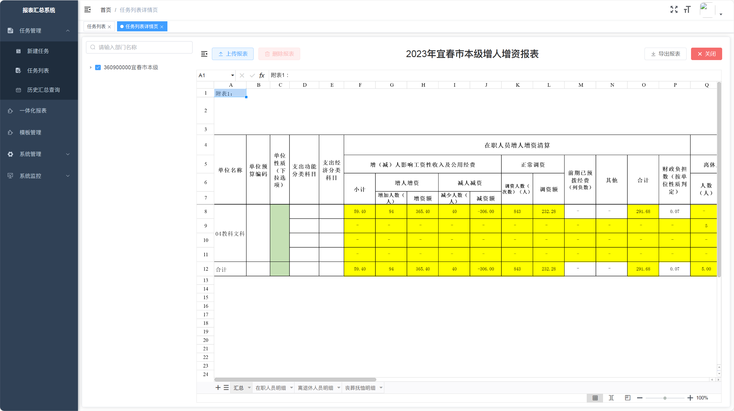Toggle the department tree panel icon
Image resolution: width=734 pixels, height=411 pixels.
pyautogui.click(x=204, y=54)
